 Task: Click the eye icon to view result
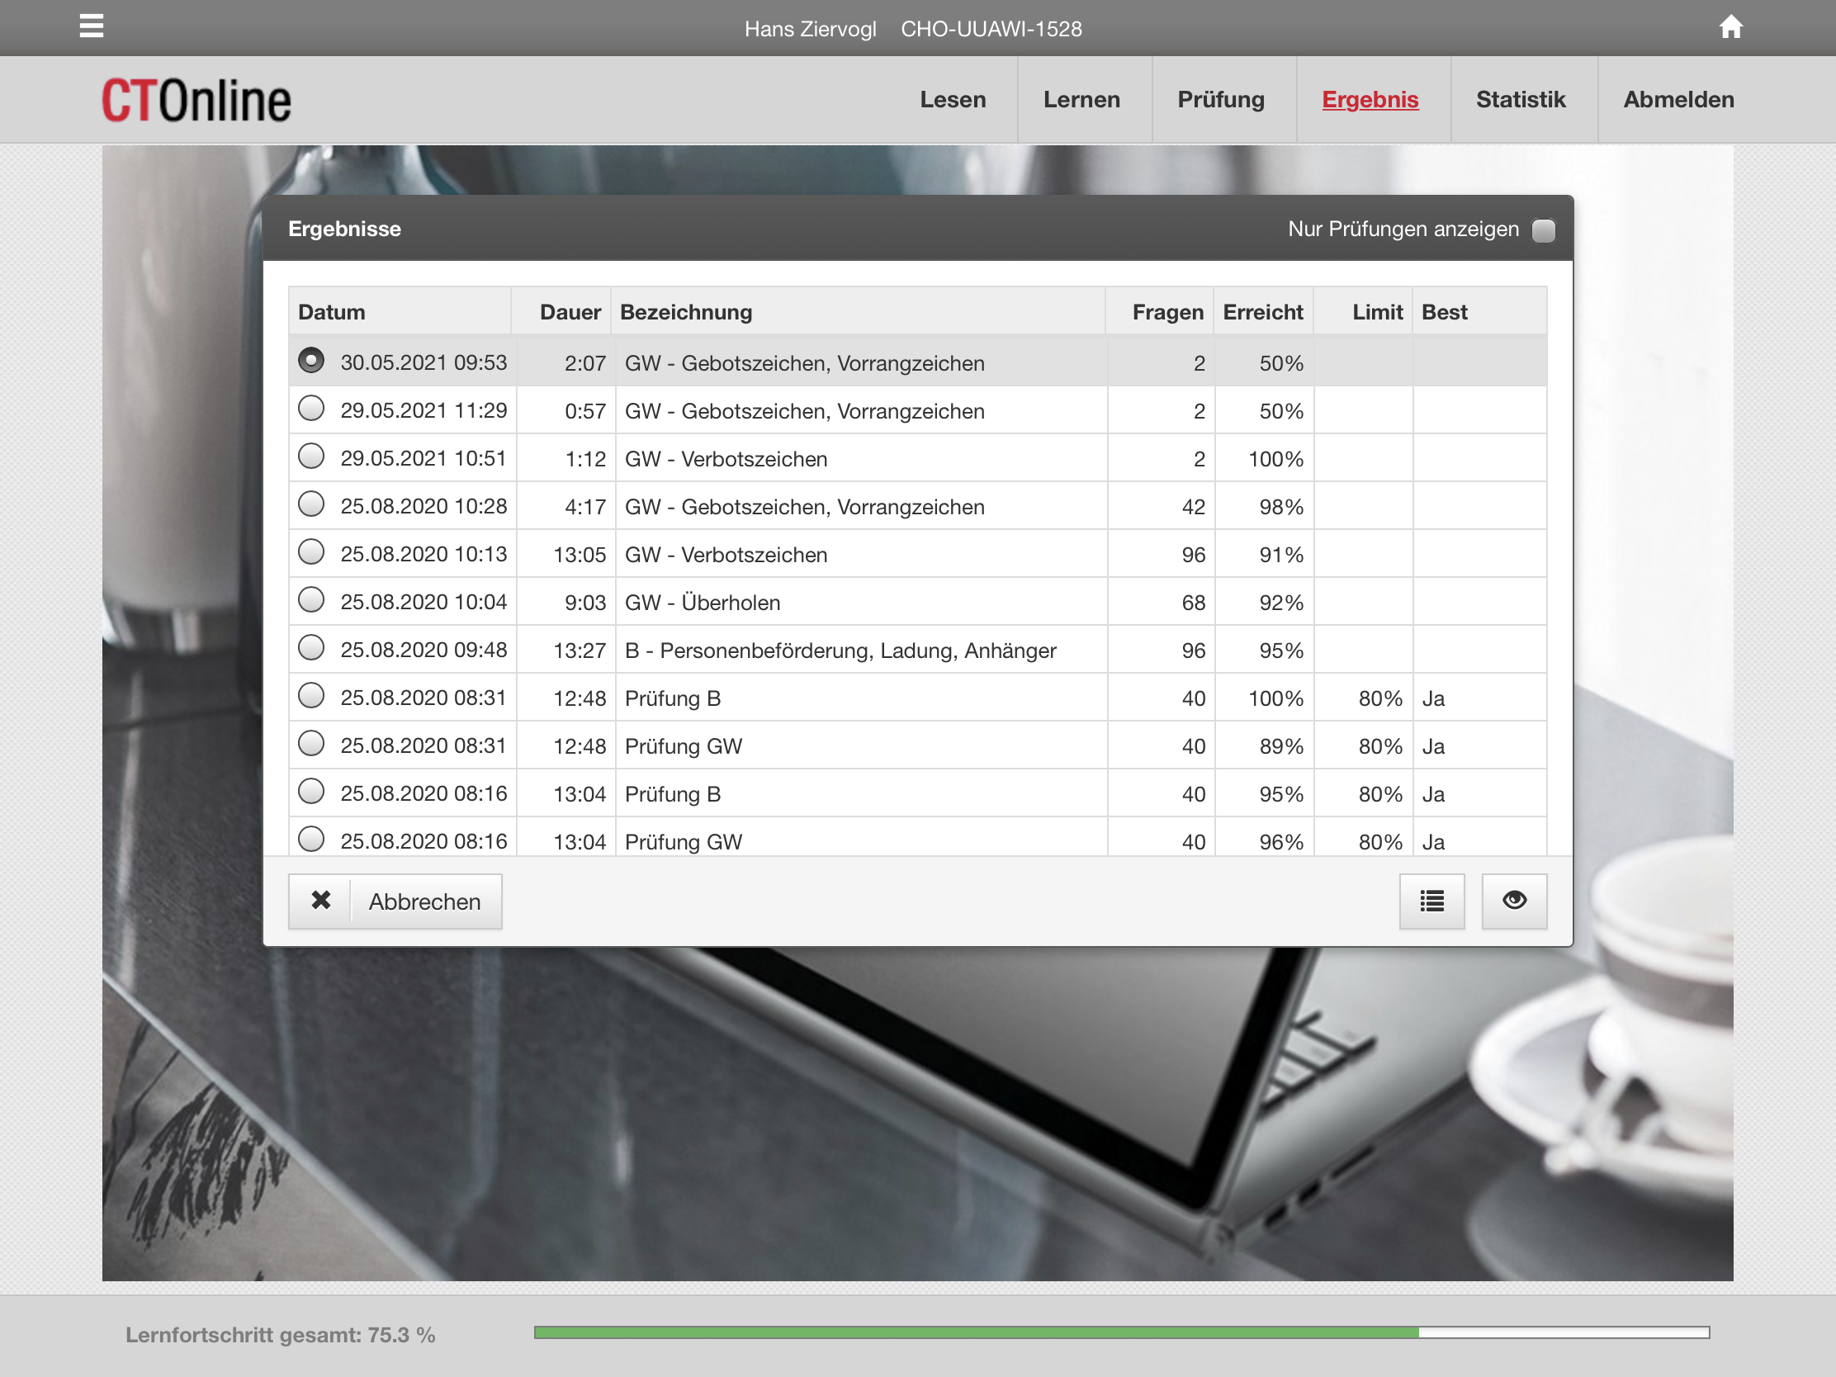[1513, 901]
